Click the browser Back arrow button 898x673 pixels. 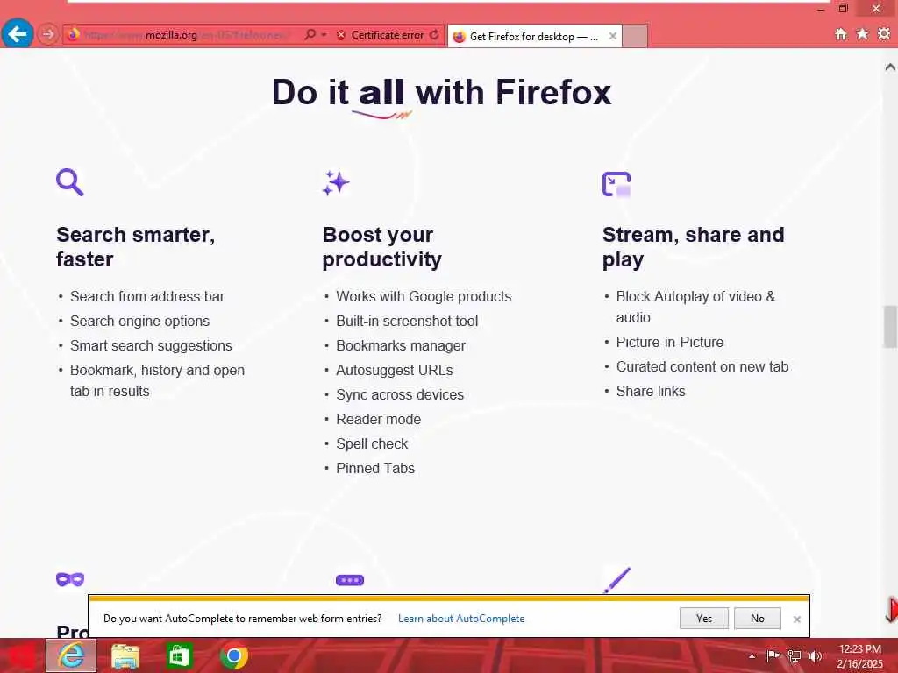tap(18, 34)
